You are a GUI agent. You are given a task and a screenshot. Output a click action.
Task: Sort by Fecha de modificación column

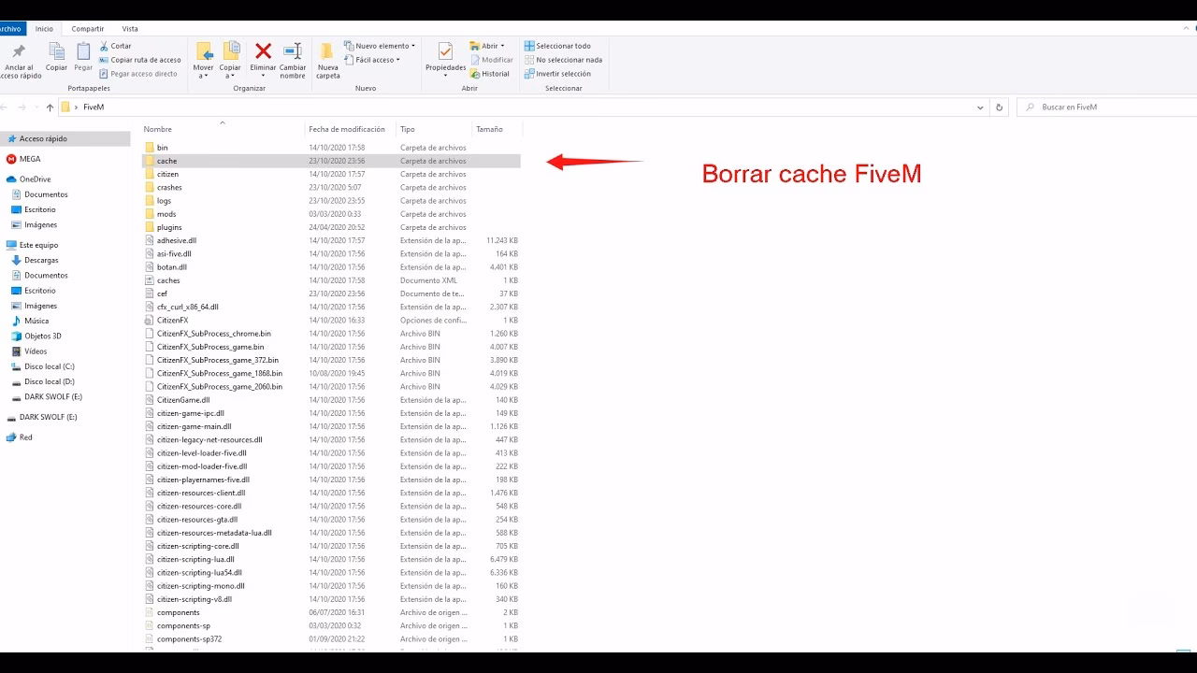click(347, 129)
